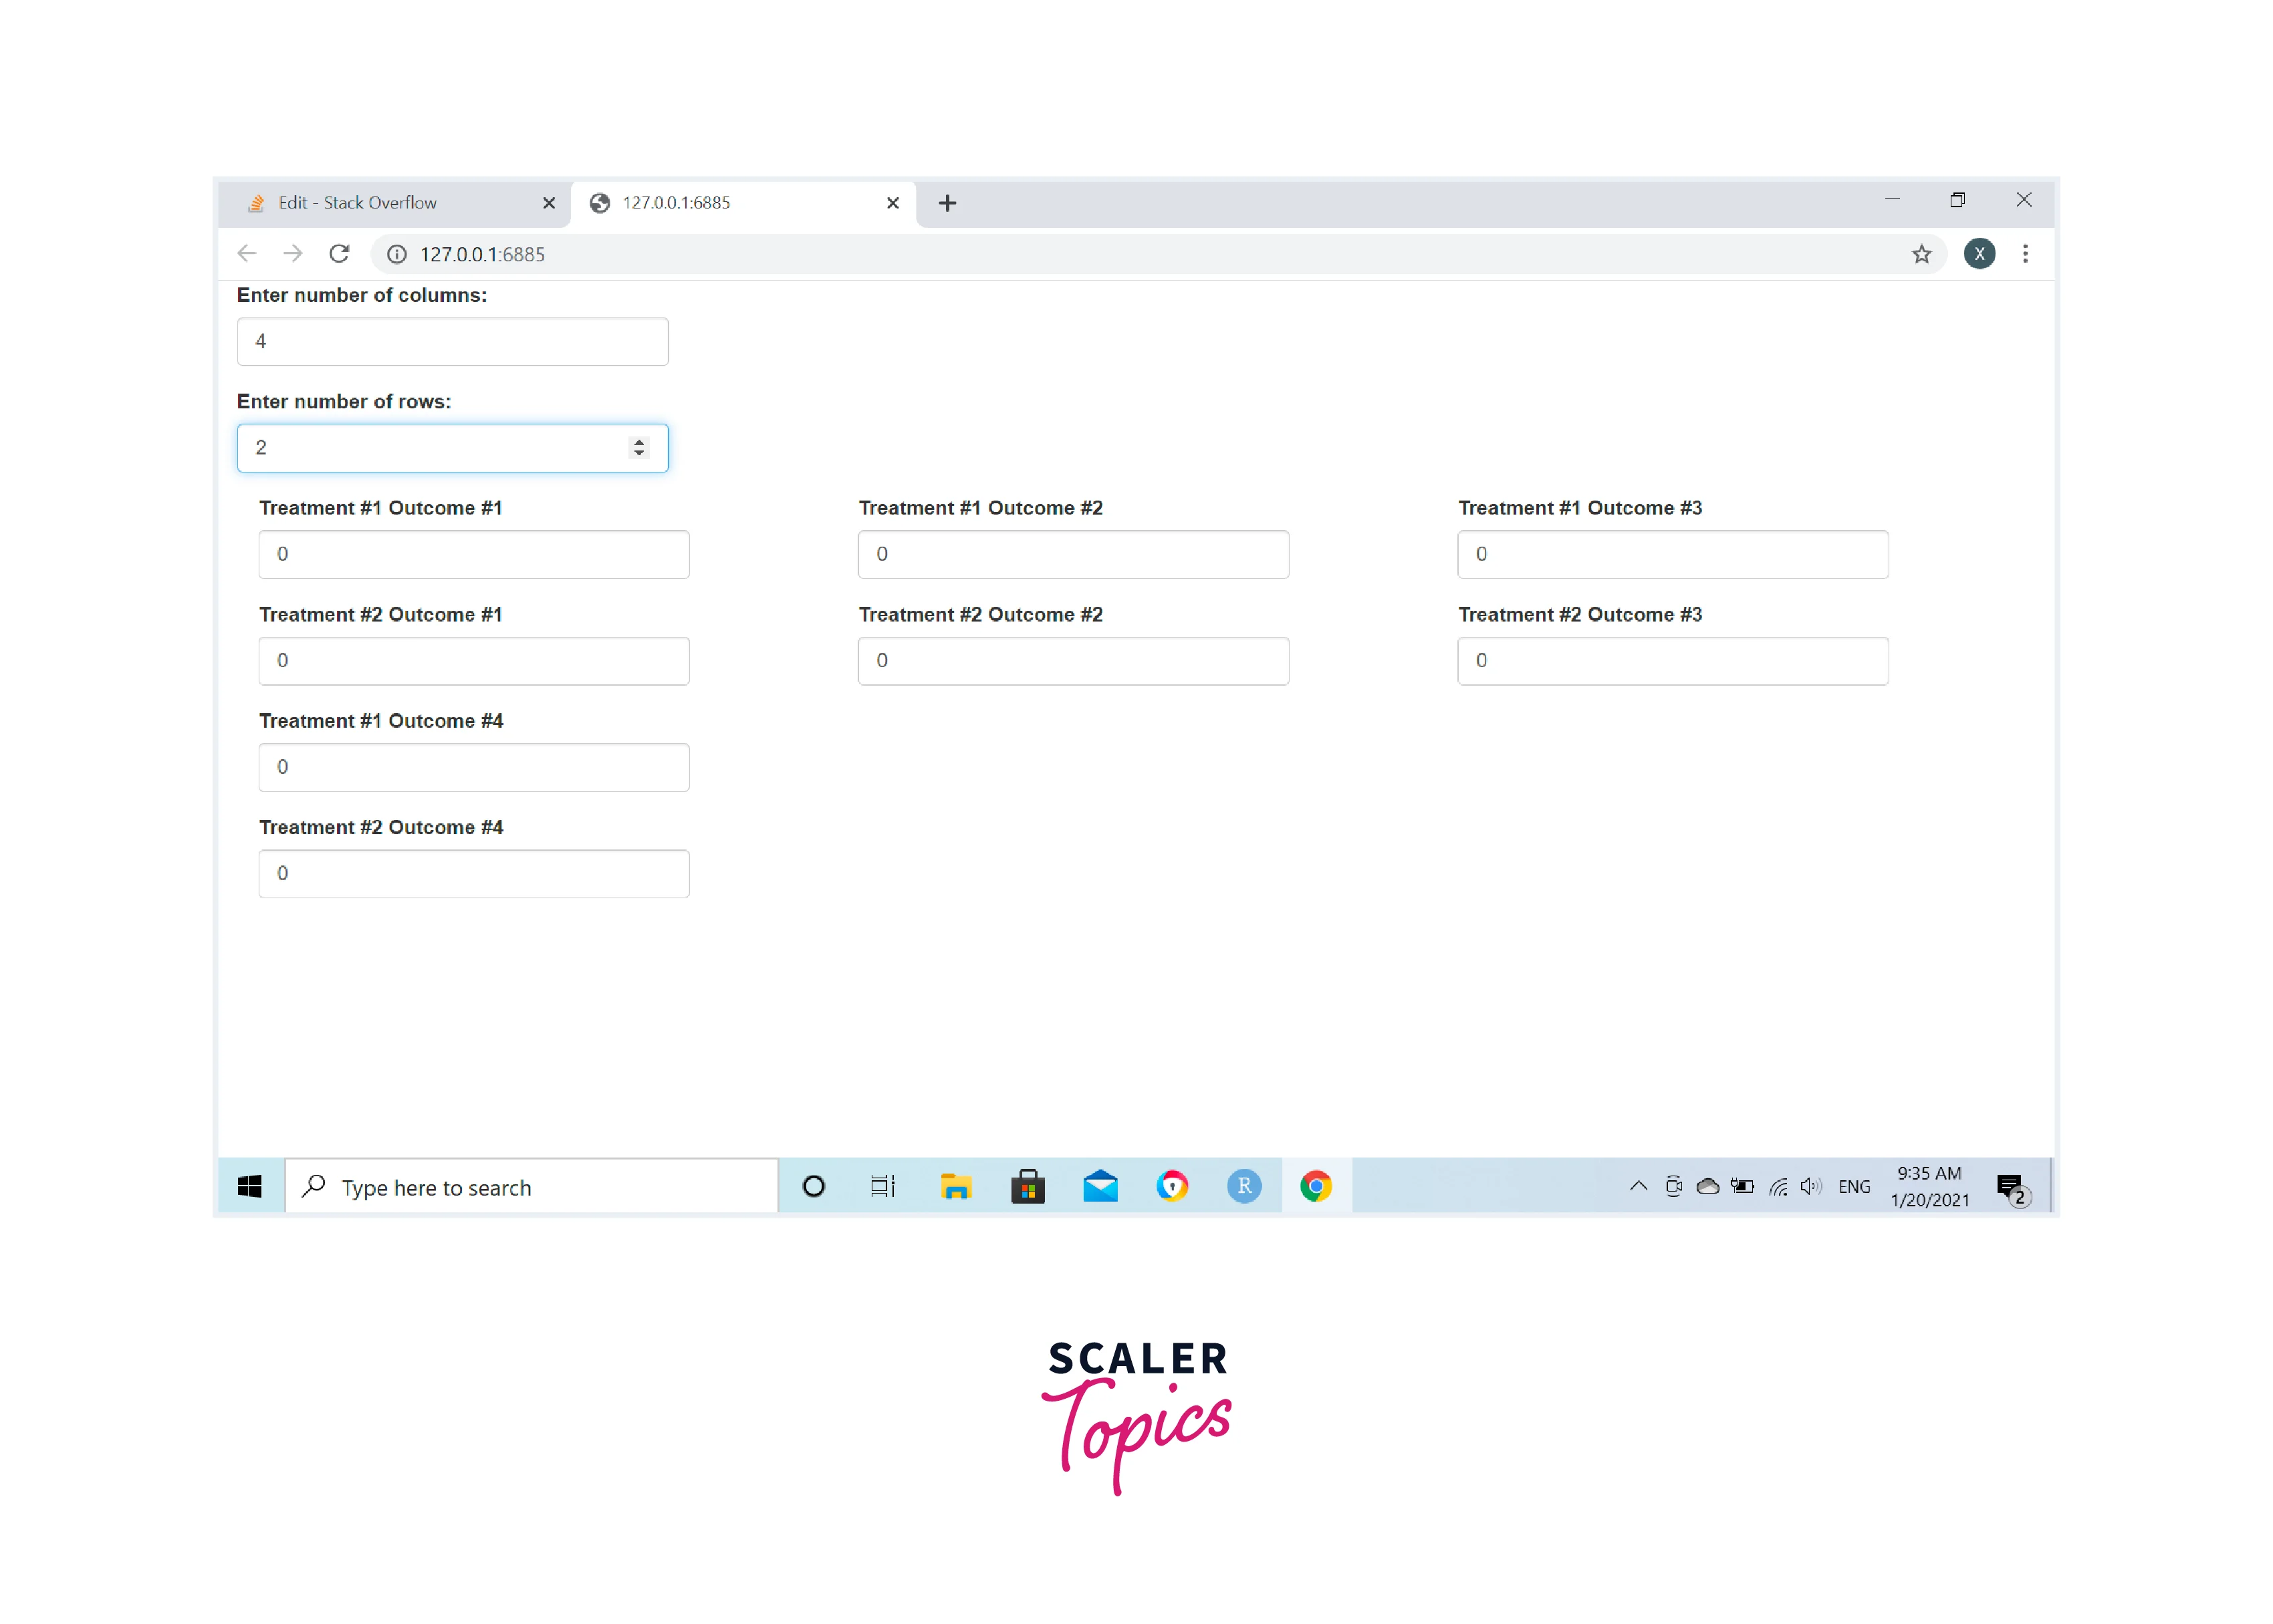2273x1624 pixels.
Task: Open the Chrome profile avatar
Action: click(x=1979, y=254)
